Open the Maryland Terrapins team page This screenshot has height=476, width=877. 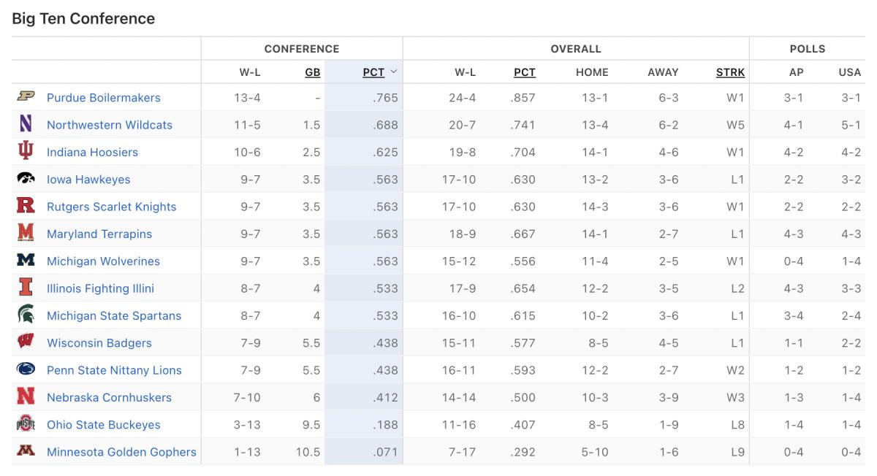[x=99, y=234]
